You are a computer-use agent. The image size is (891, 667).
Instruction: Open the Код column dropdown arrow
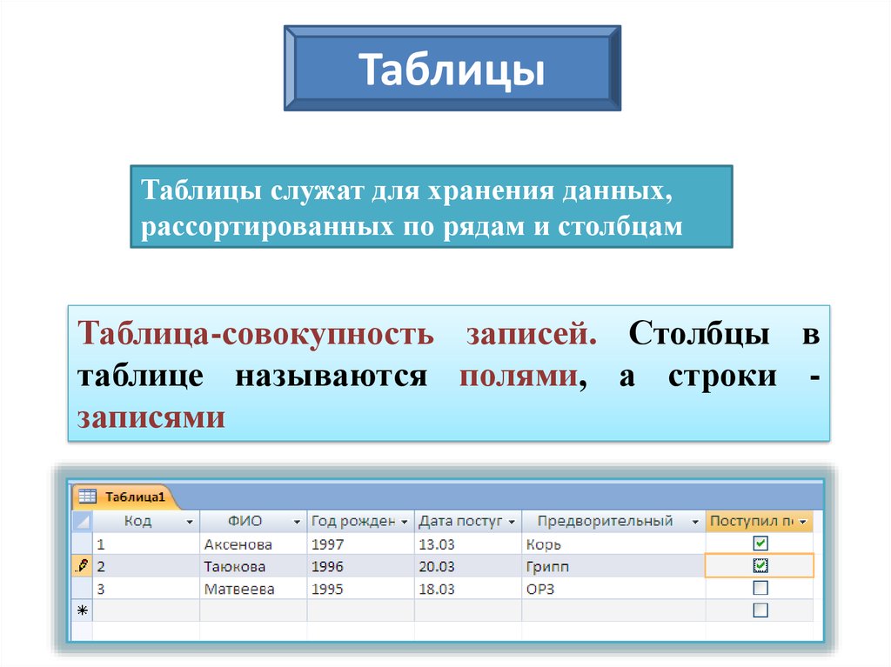(190, 522)
